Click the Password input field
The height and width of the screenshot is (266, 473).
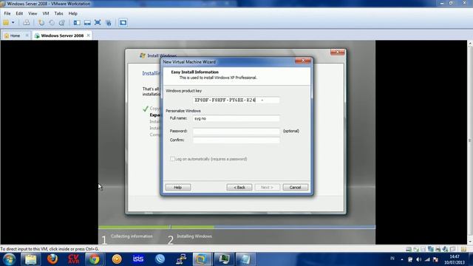236,132
